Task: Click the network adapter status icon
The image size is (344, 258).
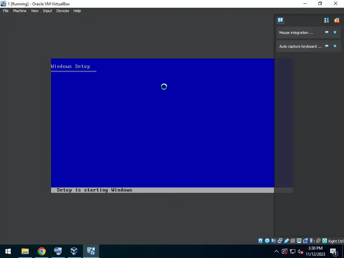Action: point(280,241)
